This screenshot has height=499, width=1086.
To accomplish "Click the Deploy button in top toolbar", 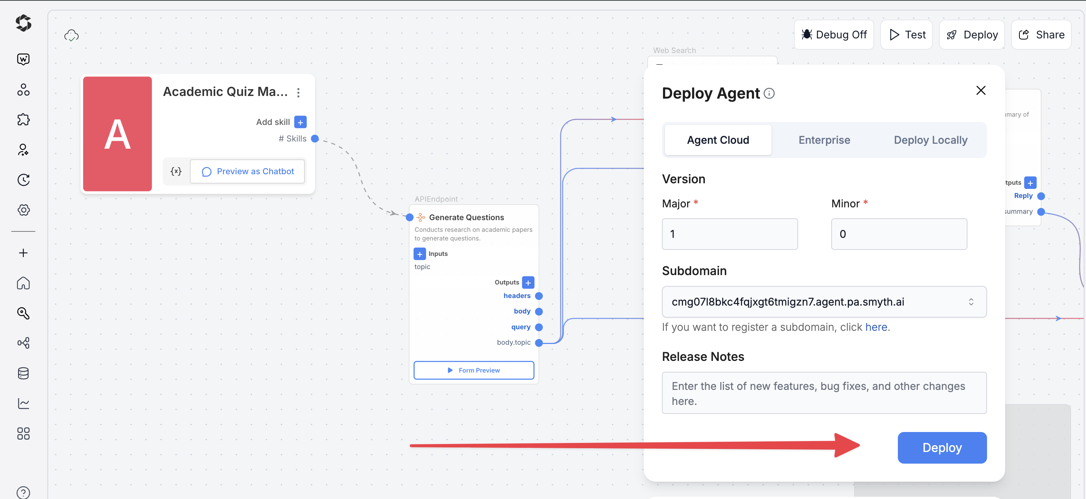I will point(972,35).
